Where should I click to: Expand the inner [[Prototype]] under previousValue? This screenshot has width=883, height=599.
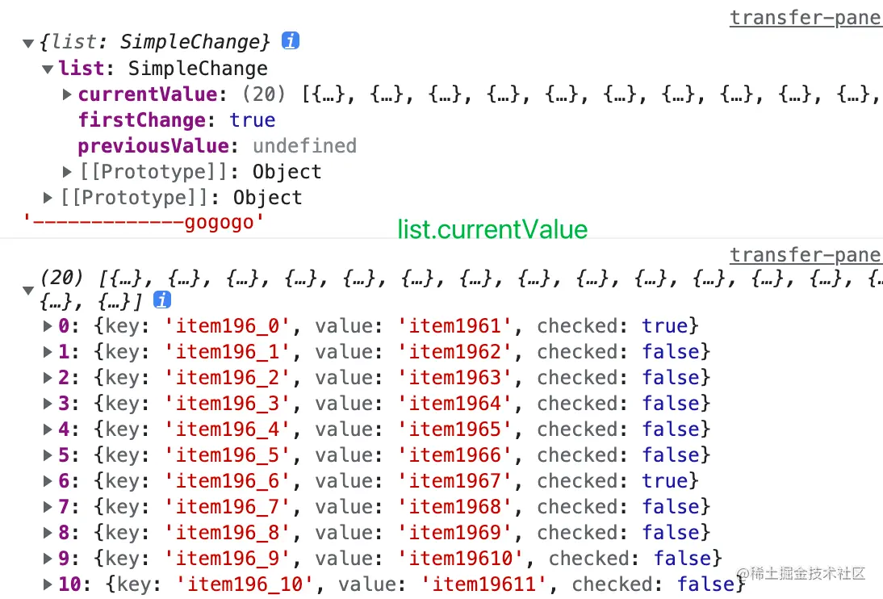coord(67,171)
